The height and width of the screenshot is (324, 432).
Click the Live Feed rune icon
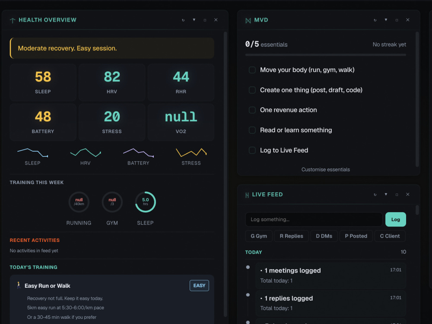[x=247, y=195]
